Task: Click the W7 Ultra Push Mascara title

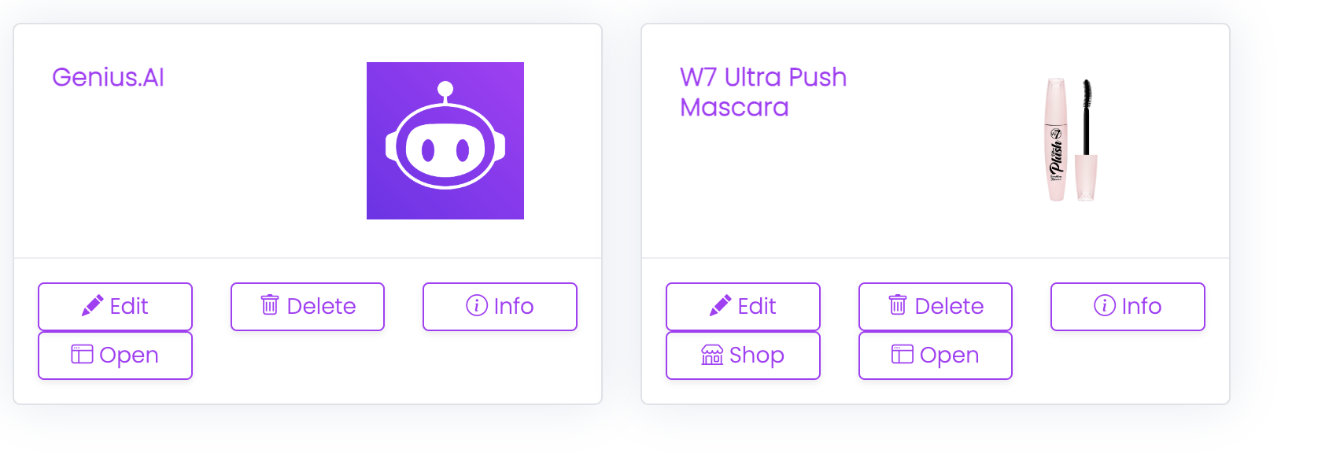Action: pyautogui.click(x=763, y=92)
